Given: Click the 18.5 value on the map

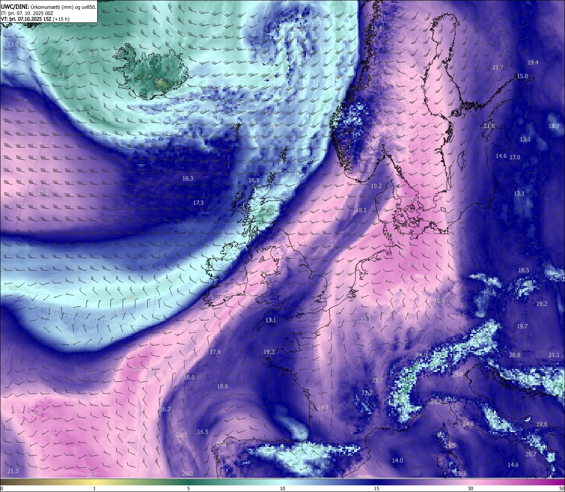Looking at the screenshot, I should tap(524, 270).
